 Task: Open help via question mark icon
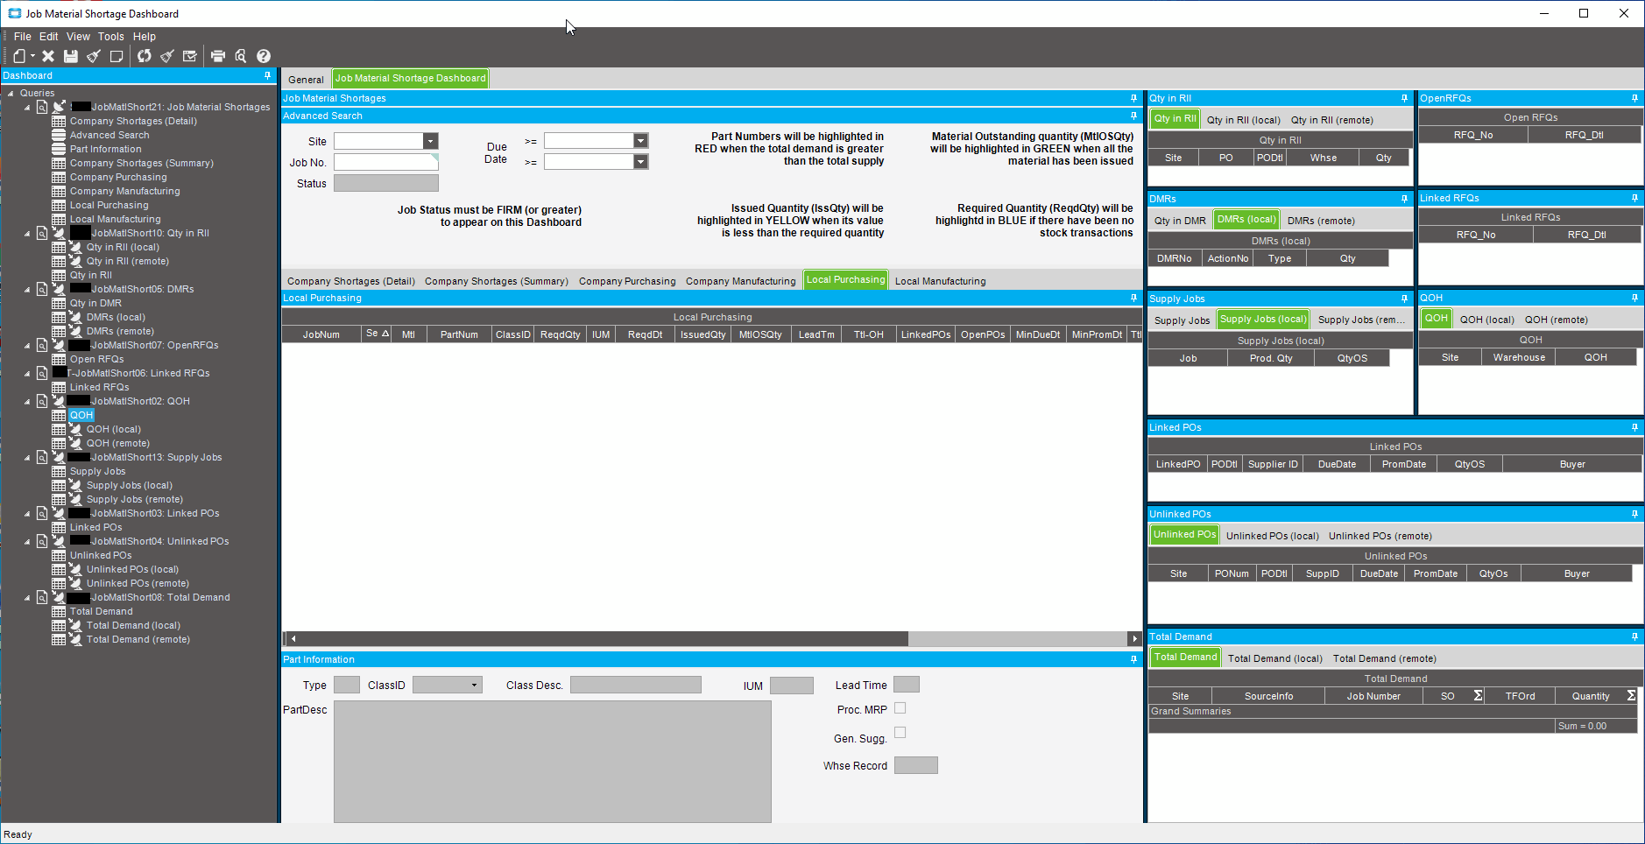tap(264, 56)
